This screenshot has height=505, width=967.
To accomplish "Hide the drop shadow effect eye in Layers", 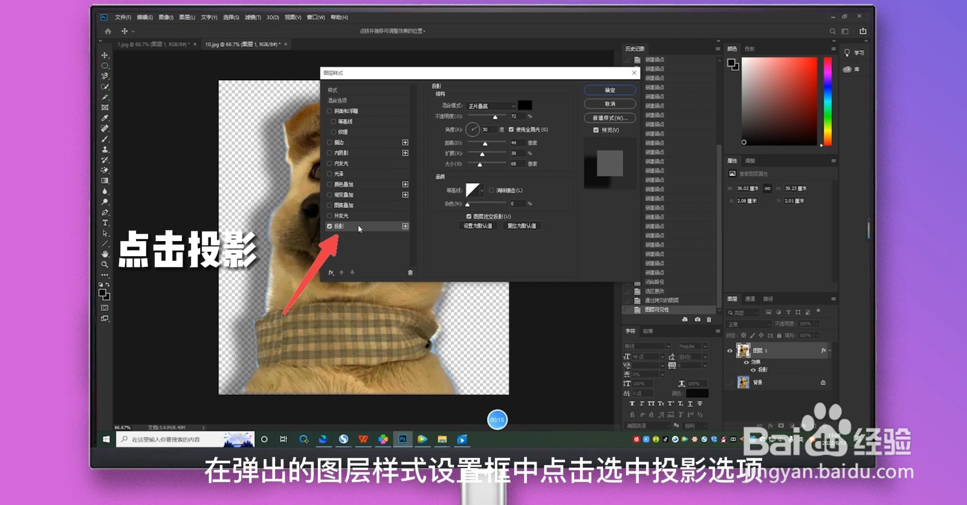I will point(753,370).
